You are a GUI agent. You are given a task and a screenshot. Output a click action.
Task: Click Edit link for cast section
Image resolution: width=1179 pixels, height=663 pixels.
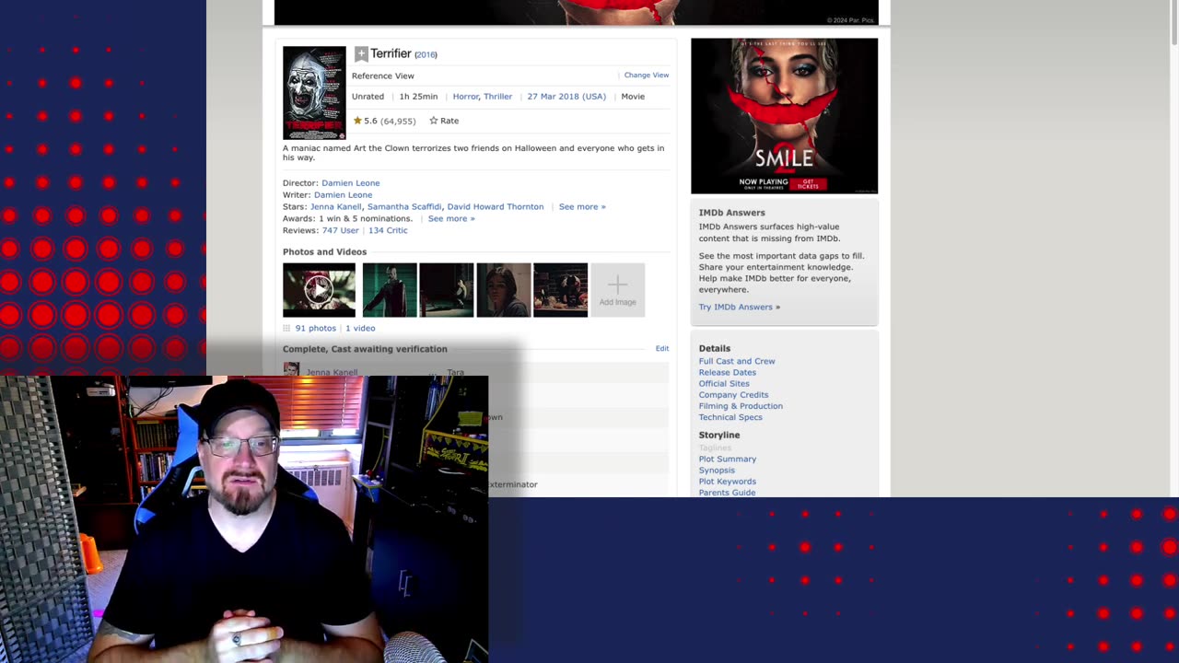click(x=662, y=349)
